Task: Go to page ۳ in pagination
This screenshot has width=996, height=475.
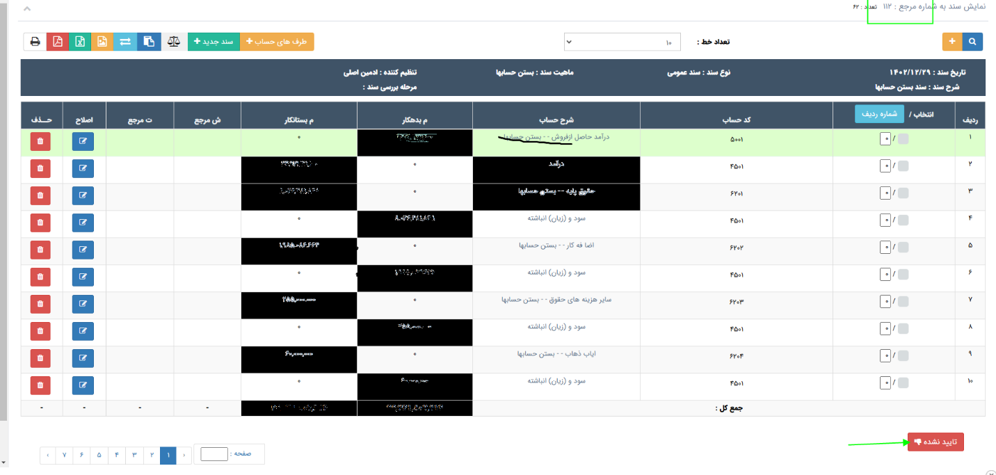Action: pyautogui.click(x=134, y=455)
